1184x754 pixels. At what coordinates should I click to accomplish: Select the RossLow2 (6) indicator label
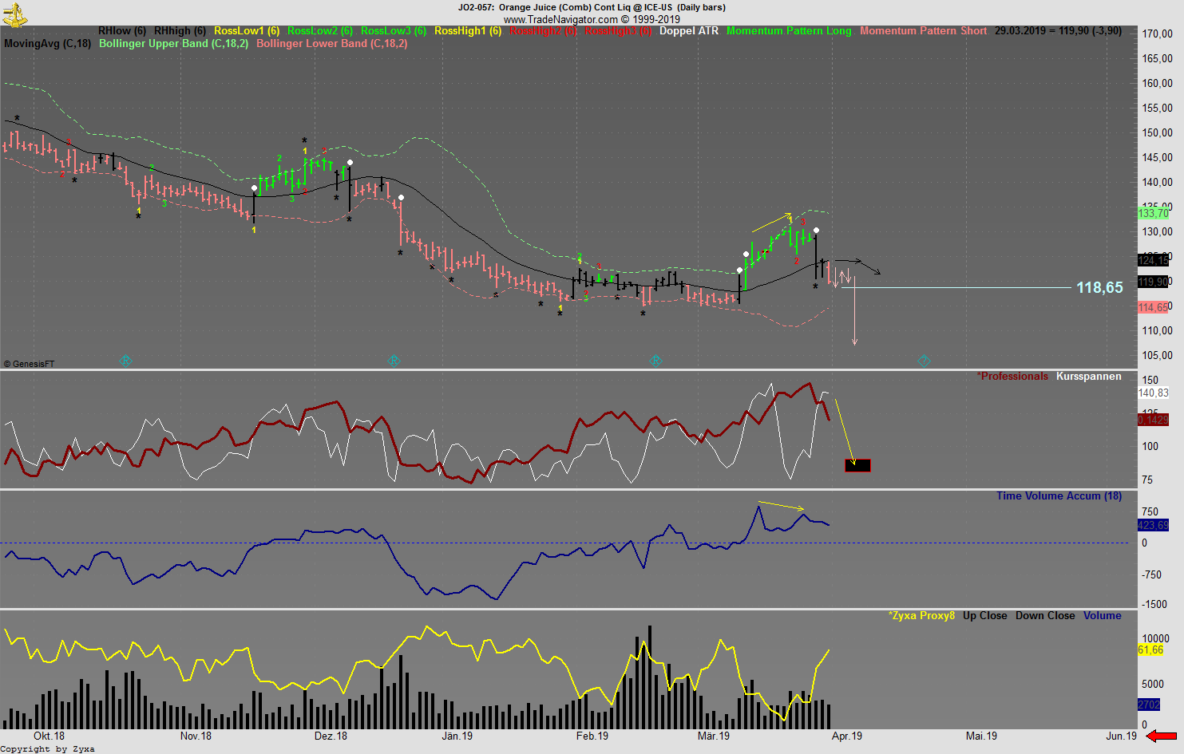(320, 31)
